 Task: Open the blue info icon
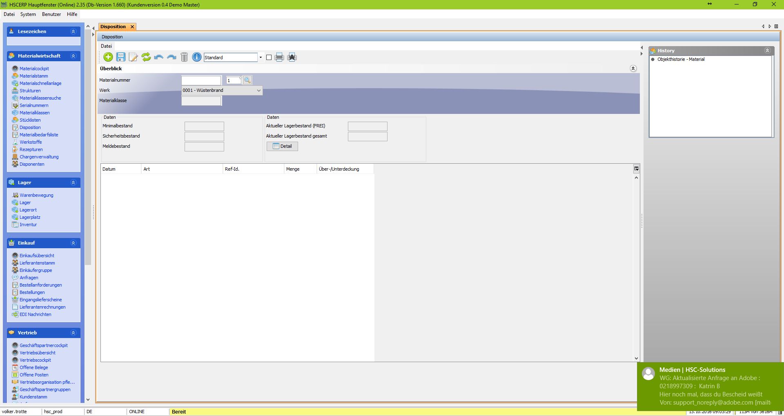[196, 57]
